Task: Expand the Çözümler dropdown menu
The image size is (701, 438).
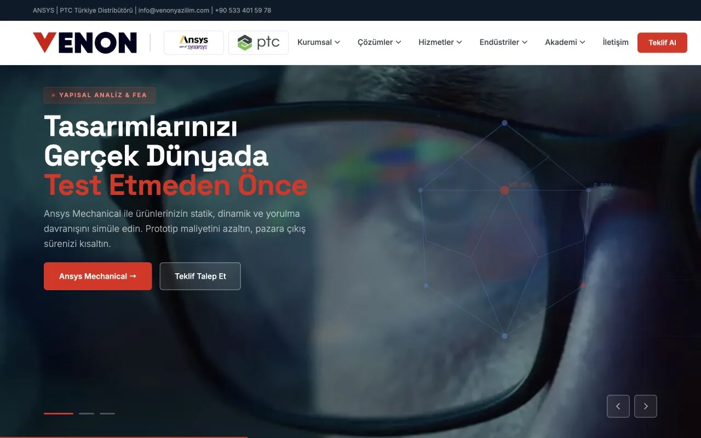Action: point(380,42)
